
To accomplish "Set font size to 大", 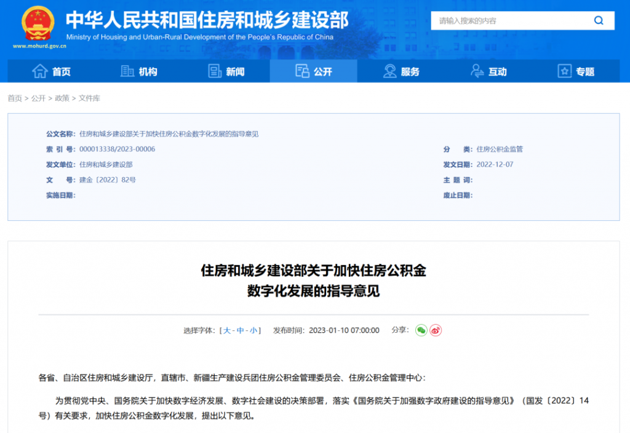I will click(x=226, y=330).
